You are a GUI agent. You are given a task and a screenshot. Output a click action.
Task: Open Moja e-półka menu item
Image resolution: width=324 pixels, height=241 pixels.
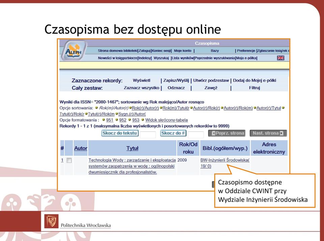(x=246, y=58)
